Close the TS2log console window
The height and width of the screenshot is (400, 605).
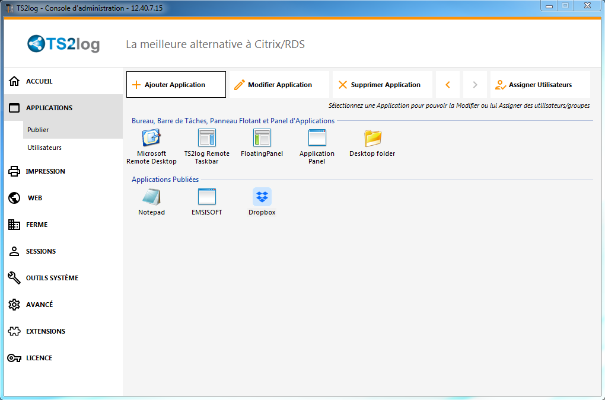point(587,6)
